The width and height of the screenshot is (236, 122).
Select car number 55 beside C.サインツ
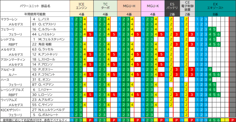pyautogui.click(x=34, y=105)
